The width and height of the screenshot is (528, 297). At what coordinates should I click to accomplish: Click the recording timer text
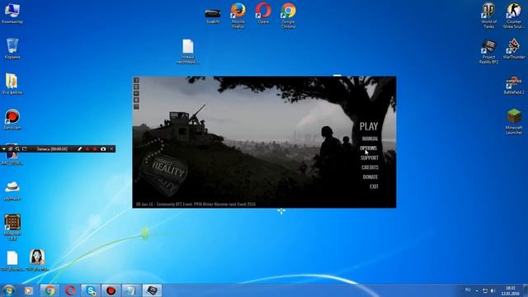click(x=52, y=148)
